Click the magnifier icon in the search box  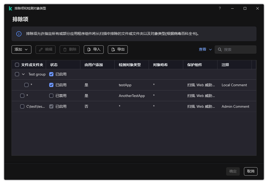tap(220, 50)
